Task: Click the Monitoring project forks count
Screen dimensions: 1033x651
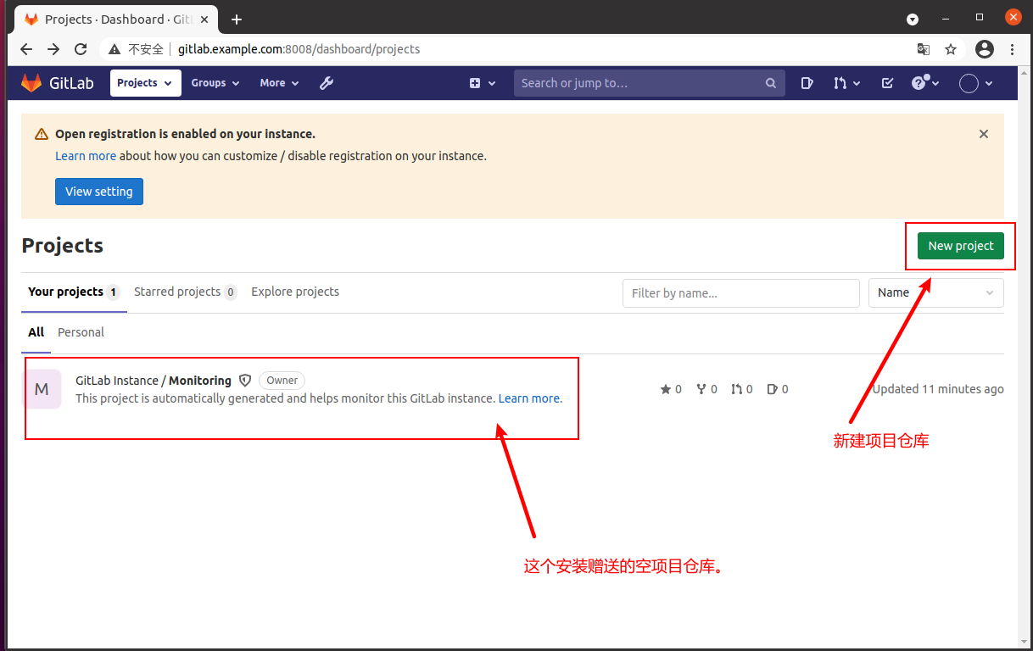Action: (706, 389)
